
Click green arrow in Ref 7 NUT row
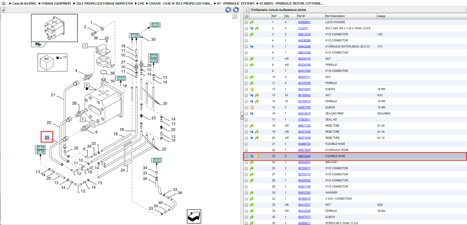point(252,59)
